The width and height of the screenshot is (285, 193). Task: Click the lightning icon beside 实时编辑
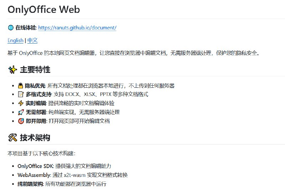tap(21, 103)
